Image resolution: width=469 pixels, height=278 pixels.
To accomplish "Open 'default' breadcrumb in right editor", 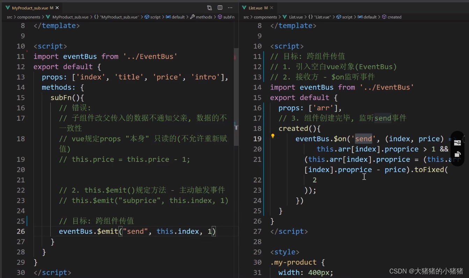I will [x=367, y=17].
